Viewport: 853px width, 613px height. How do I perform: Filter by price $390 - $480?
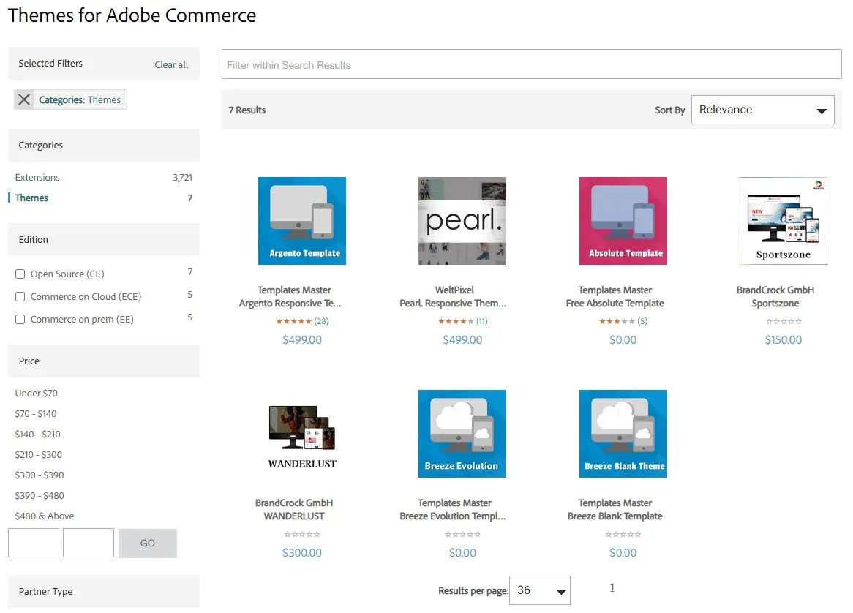tap(40, 495)
